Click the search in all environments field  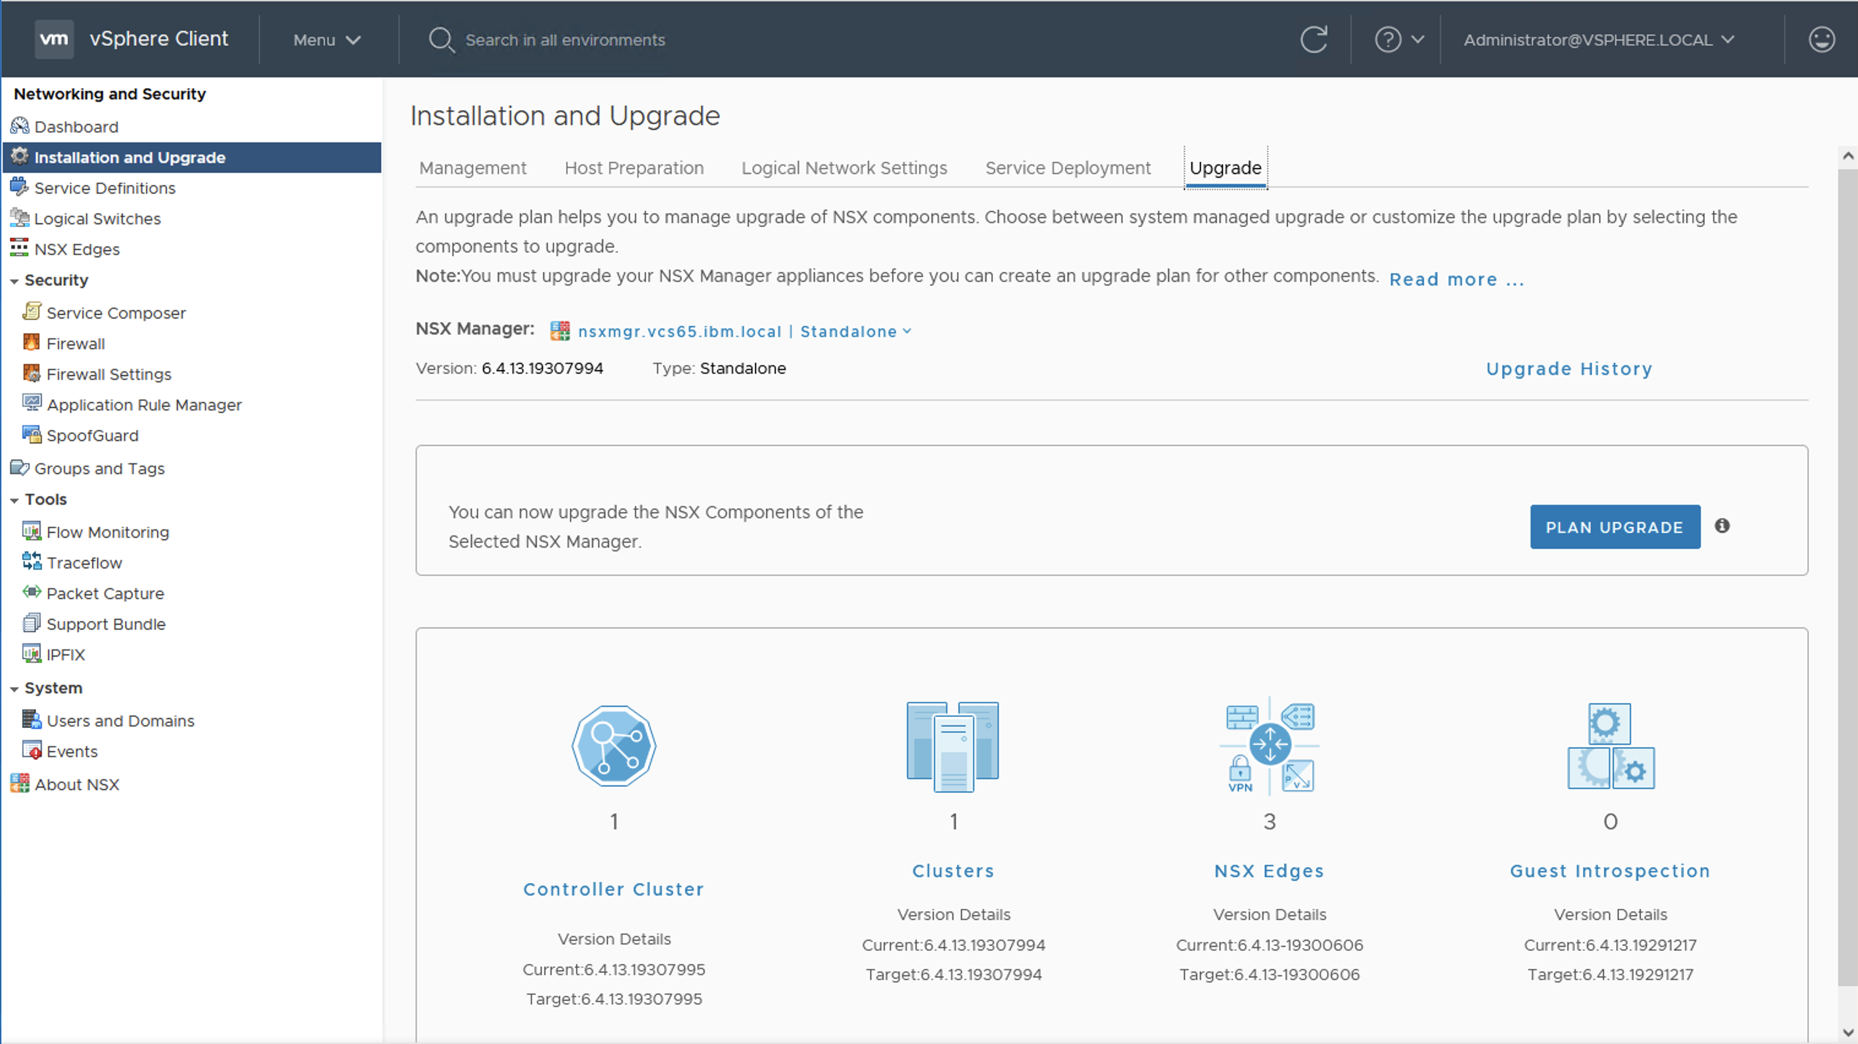coord(565,40)
